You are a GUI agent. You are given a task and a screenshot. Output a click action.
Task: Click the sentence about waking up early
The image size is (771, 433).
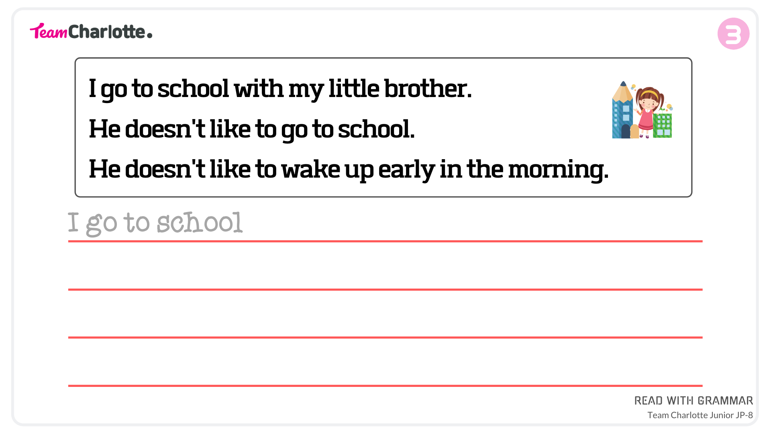349,169
